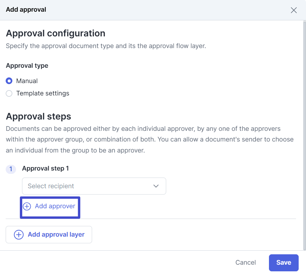This screenshot has width=306, height=274.
Task: Click the Approval configuration heading
Action: 56,33
